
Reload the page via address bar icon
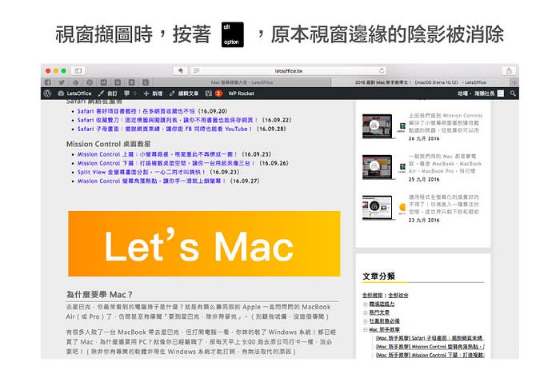[x=382, y=70]
